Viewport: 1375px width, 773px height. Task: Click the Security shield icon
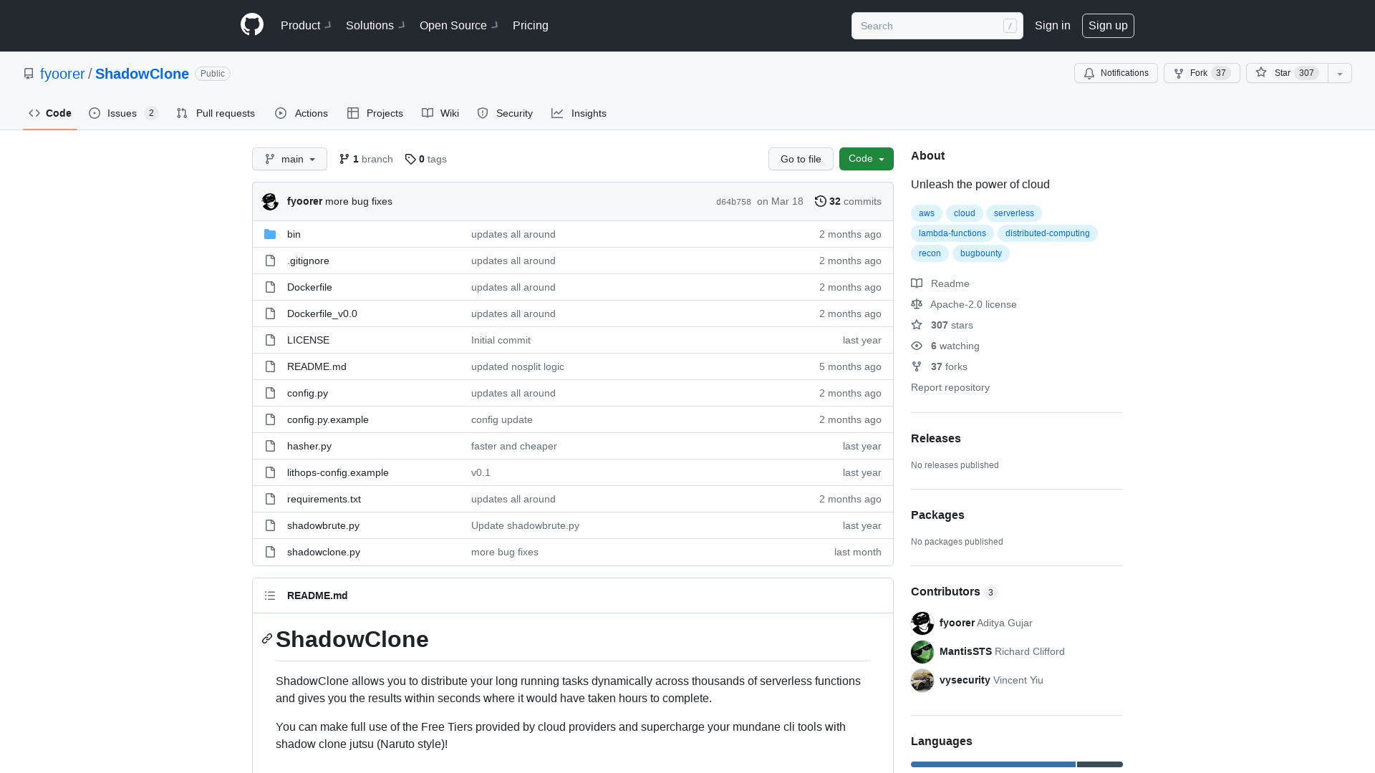[x=483, y=113]
